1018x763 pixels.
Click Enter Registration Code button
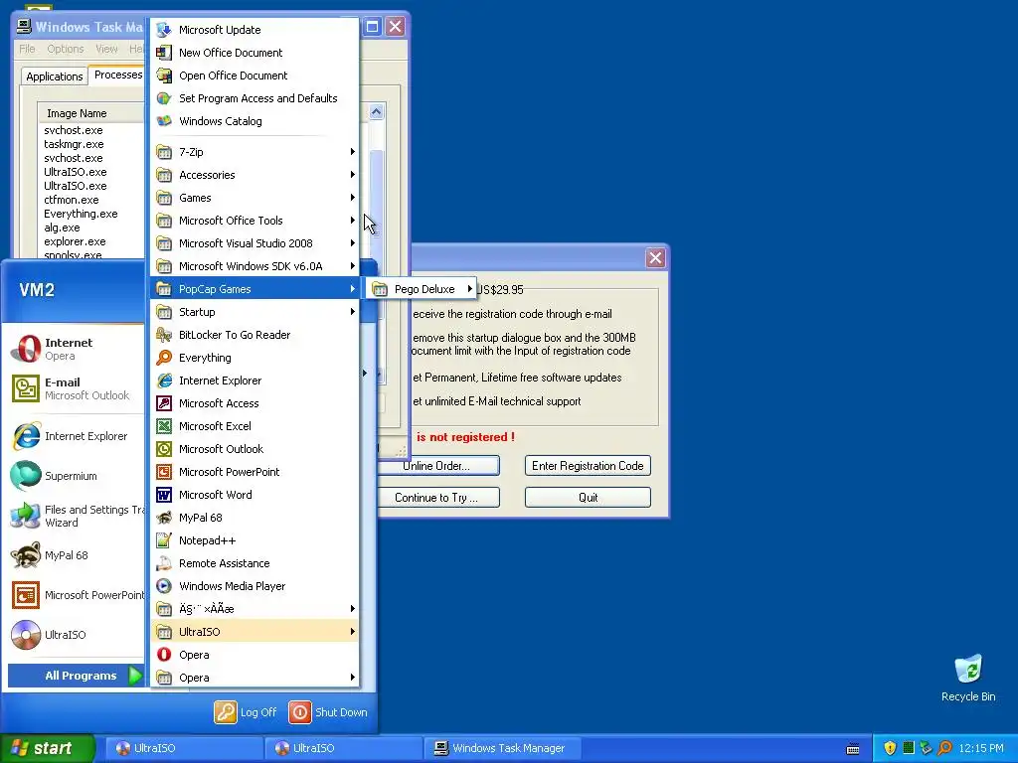(588, 466)
